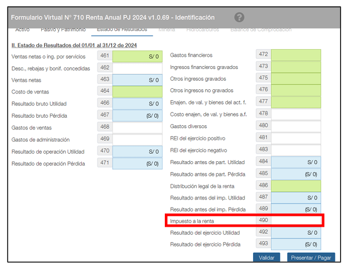The image size is (354, 265).
Task: Switch to the Activo tab
Action: coord(23,30)
